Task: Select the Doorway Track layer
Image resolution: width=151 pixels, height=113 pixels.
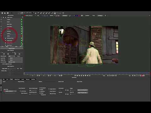Action: pos(10,38)
